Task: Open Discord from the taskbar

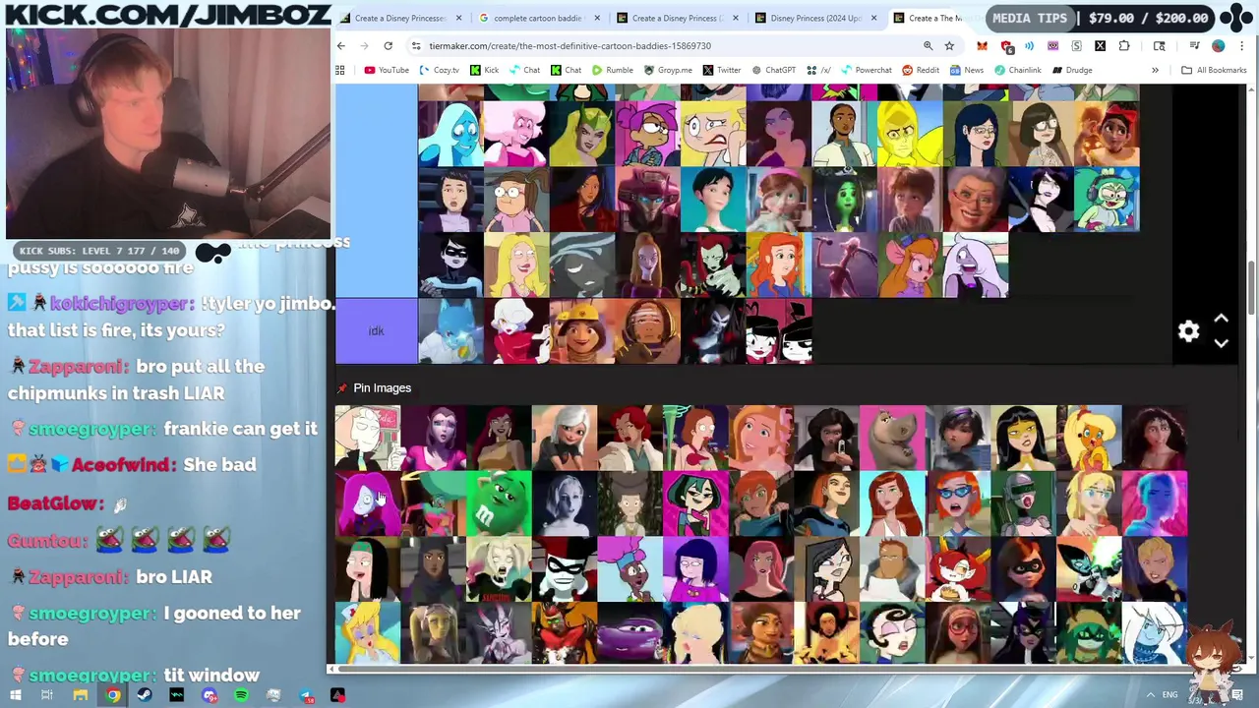Action: coord(210,695)
